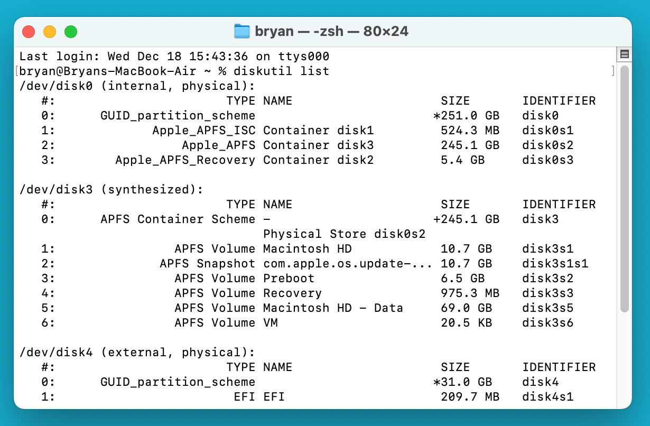Click the "*31.0 GB" size of disk4
The height and width of the screenshot is (426, 650).
(462, 382)
